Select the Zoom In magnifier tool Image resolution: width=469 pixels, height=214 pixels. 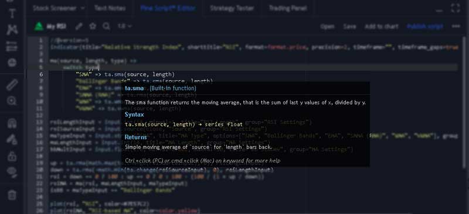click(x=12, y=101)
